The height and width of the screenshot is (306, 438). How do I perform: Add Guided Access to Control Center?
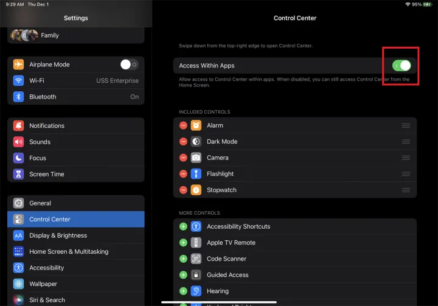pos(183,275)
